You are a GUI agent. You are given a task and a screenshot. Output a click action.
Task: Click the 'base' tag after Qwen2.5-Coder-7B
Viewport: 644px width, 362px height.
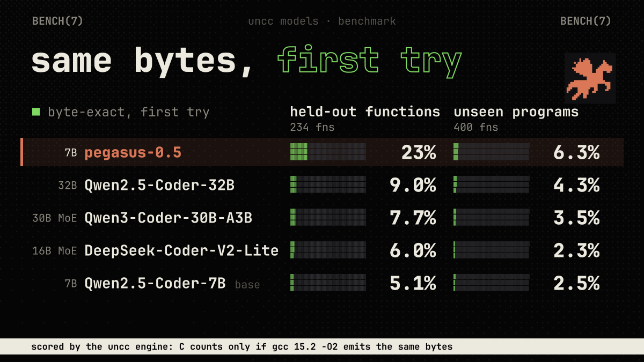pyautogui.click(x=247, y=285)
